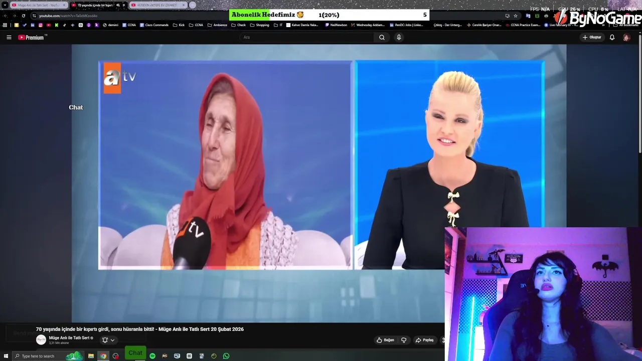The height and width of the screenshot is (361, 642).
Task: Mute the tab via its speaker icon
Action: (x=118, y=5)
